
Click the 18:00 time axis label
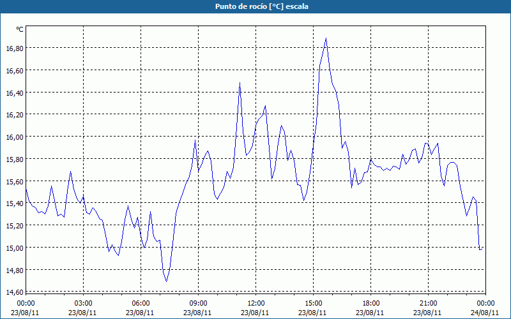[x=371, y=304]
